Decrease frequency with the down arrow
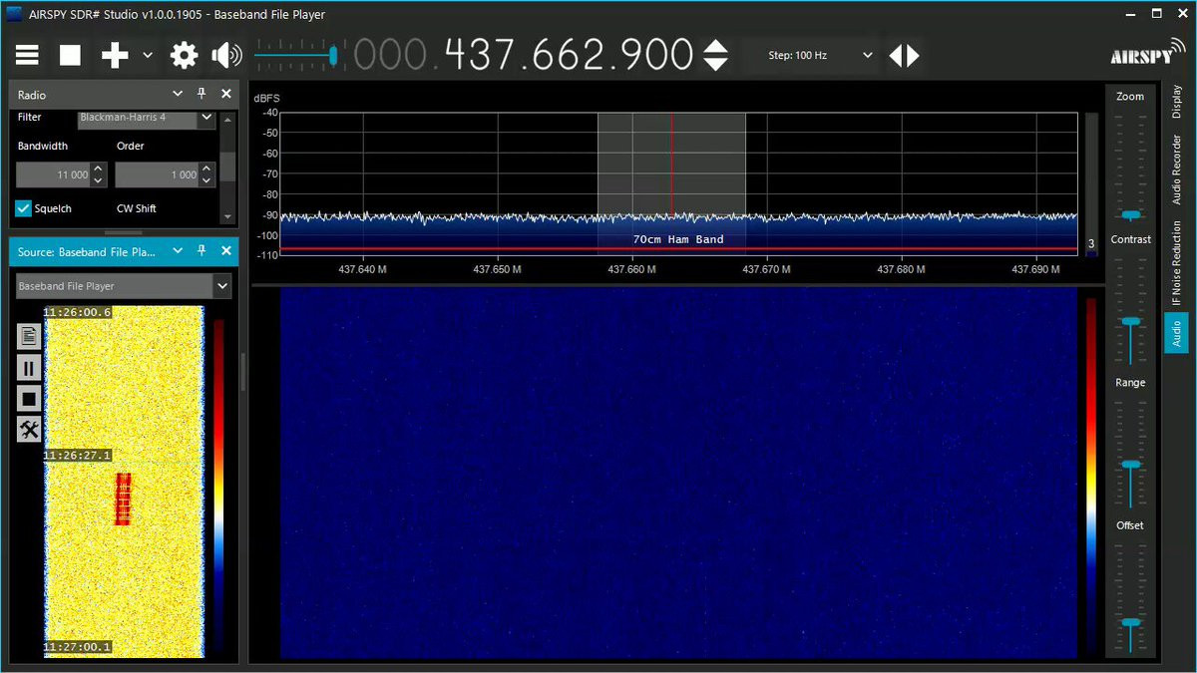This screenshot has width=1197, height=673. tap(716, 64)
